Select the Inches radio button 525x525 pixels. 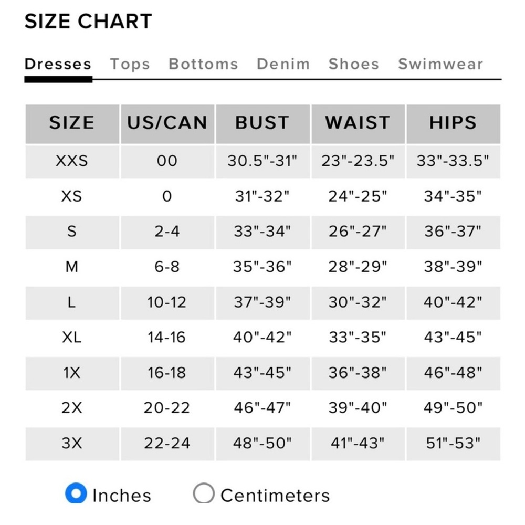coord(76,493)
